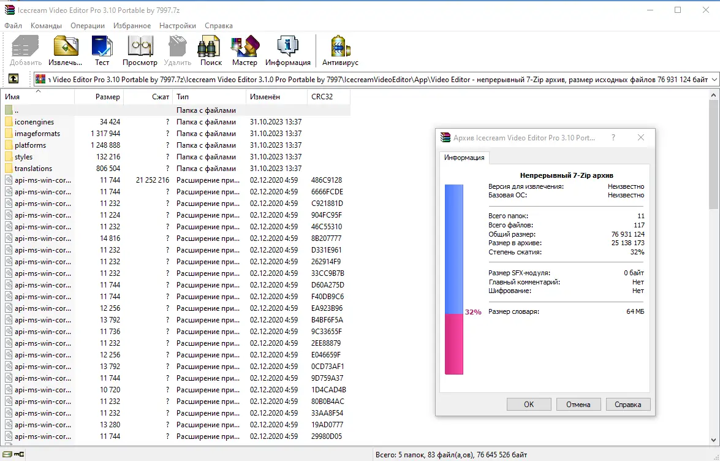Click the scrollbar up arrow
This screenshot has height=461, width=720.
pos(713,95)
